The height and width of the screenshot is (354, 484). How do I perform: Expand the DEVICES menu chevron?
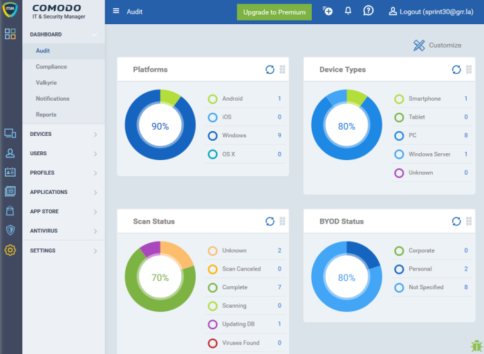point(95,135)
